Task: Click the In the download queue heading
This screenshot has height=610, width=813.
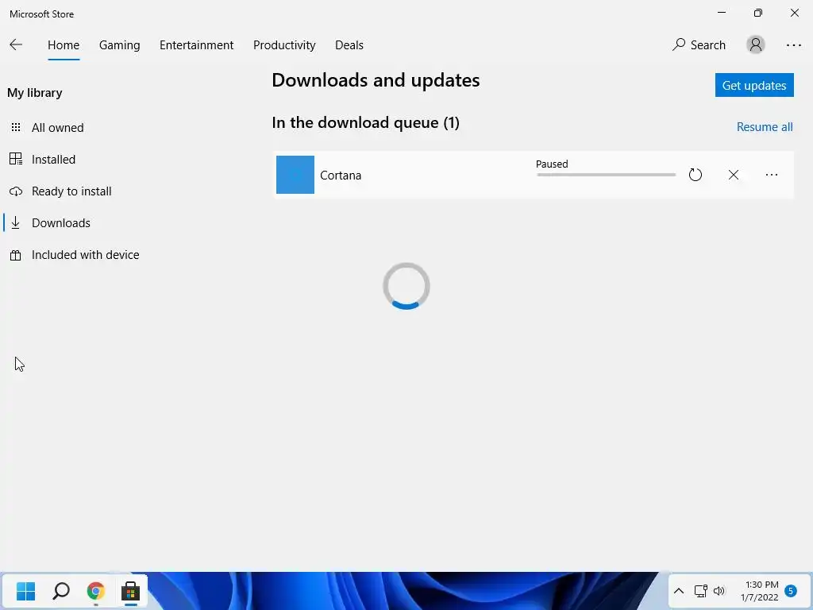Action: [x=365, y=122]
